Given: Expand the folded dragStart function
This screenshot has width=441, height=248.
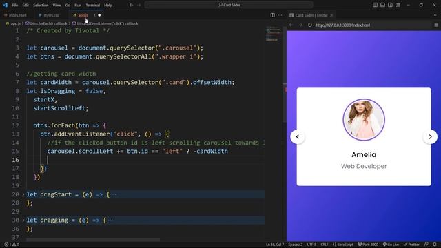Looking at the screenshot, I should click(x=23, y=194).
